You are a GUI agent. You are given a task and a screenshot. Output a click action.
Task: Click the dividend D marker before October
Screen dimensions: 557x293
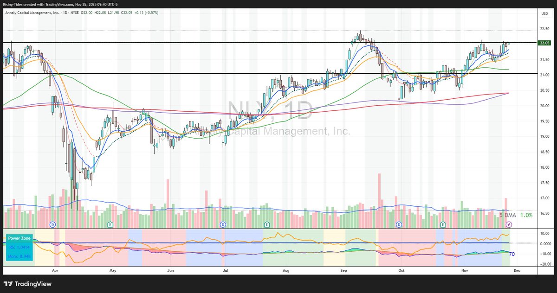pos(399,224)
